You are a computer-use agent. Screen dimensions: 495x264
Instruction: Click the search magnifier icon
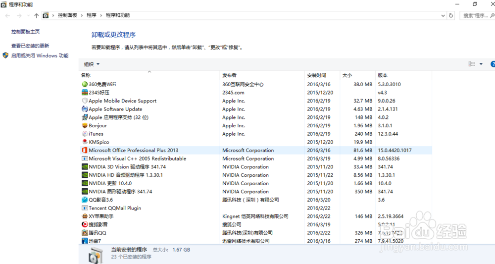[x=492, y=15]
